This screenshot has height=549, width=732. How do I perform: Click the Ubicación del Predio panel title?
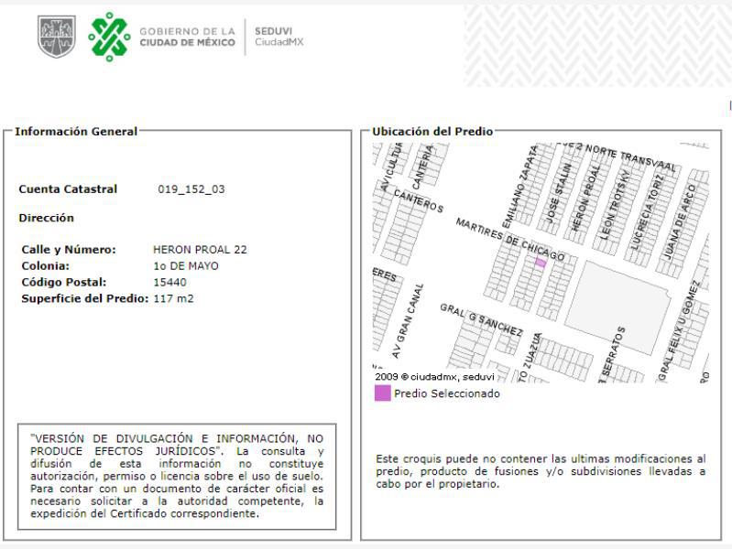tap(432, 132)
